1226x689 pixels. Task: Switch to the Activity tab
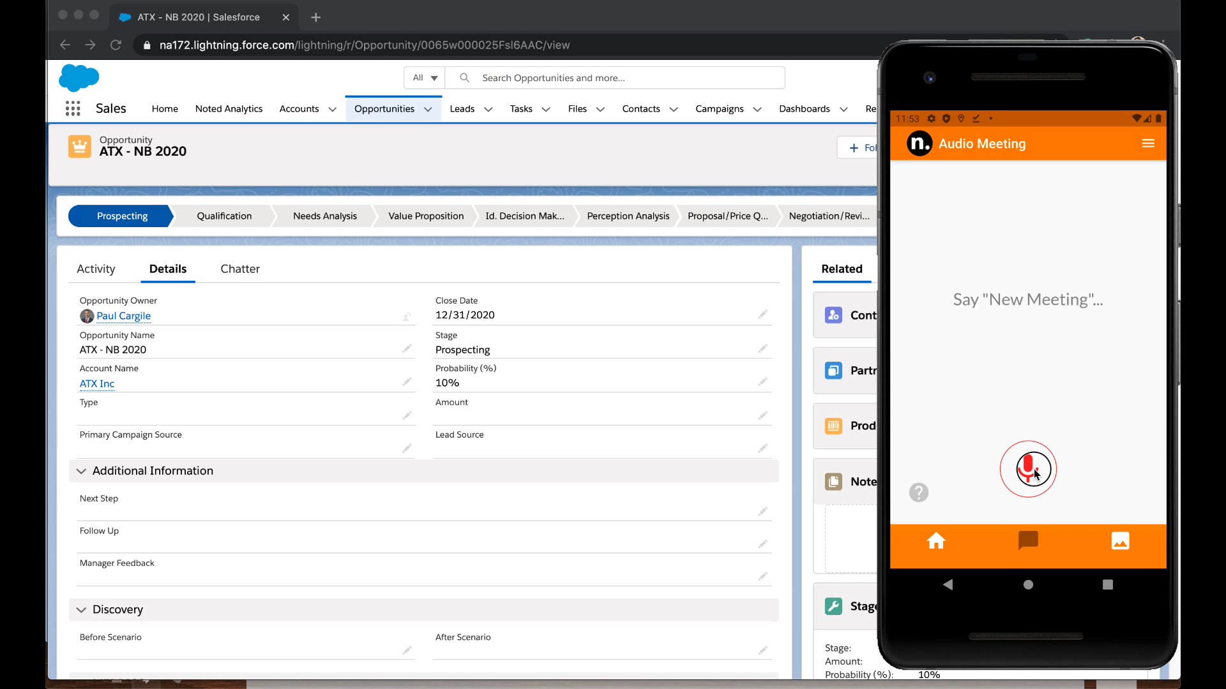click(96, 269)
